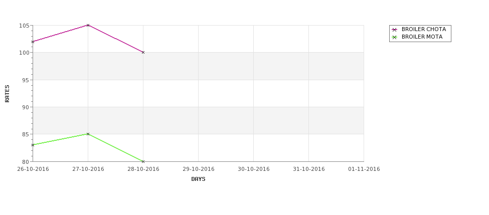Click the 90 value on rates axis

pyautogui.click(x=26, y=107)
